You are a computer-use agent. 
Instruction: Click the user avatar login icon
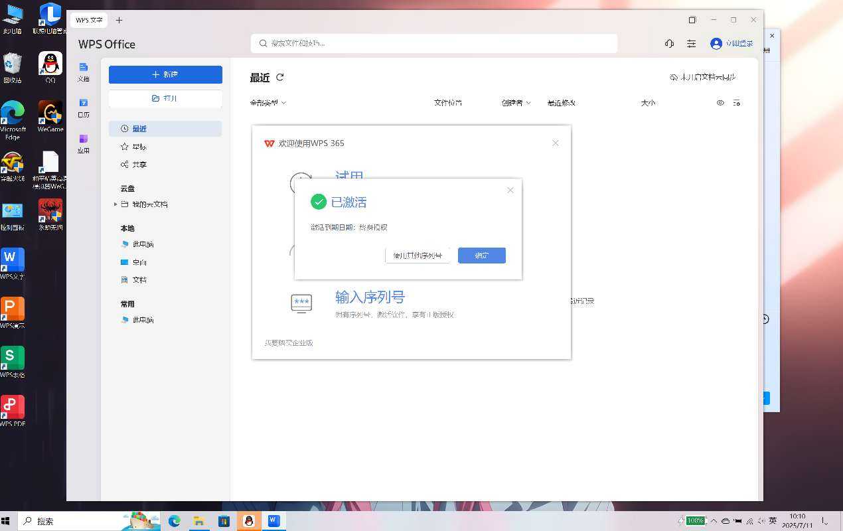click(x=716, y=43)
